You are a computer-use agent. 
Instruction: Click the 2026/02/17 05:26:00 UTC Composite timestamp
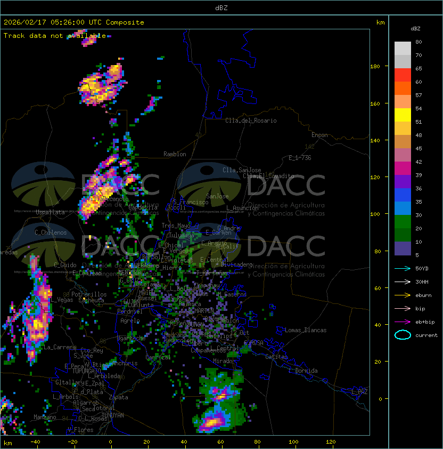coord(74,22)
